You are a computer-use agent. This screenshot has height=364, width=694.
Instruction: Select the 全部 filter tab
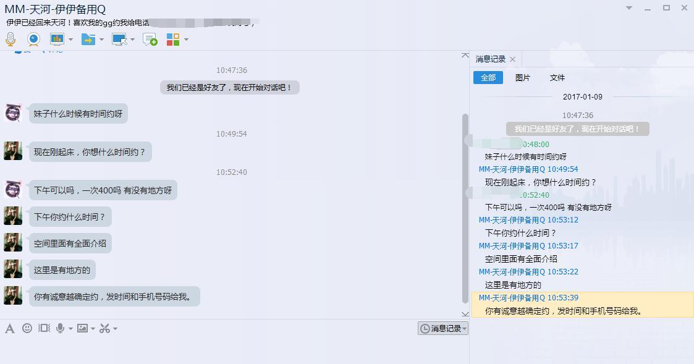(488, 77)
